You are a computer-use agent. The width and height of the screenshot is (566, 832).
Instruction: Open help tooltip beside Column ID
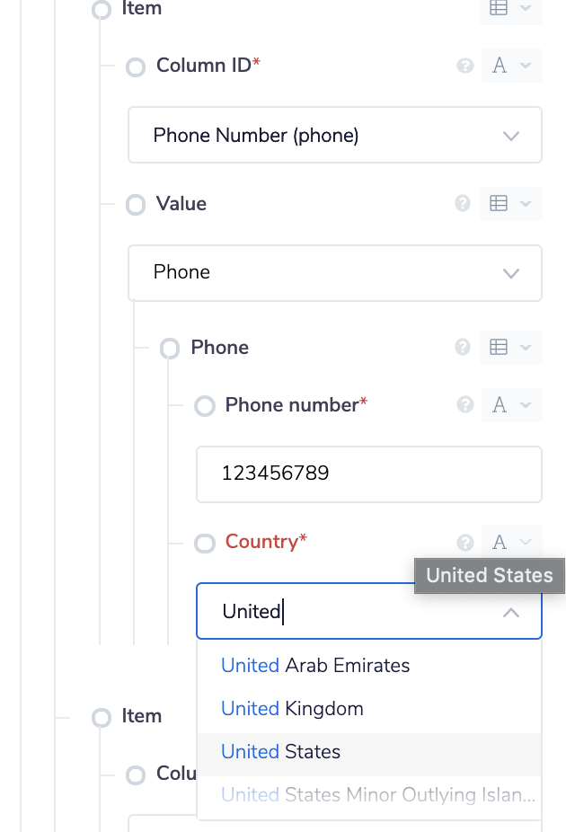[464, 66]
